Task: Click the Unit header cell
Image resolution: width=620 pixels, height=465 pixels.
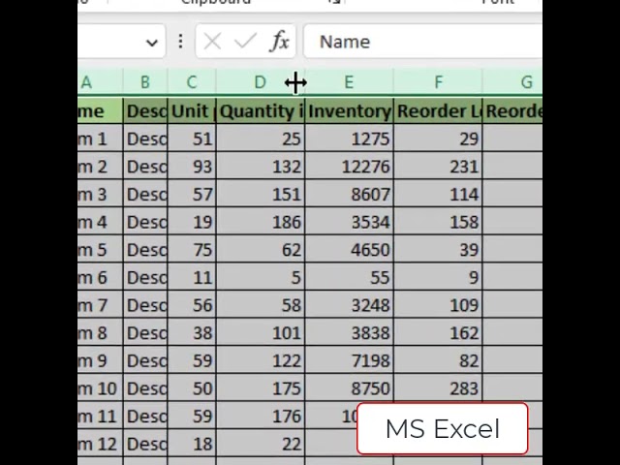Action: [x=192, y=110]
